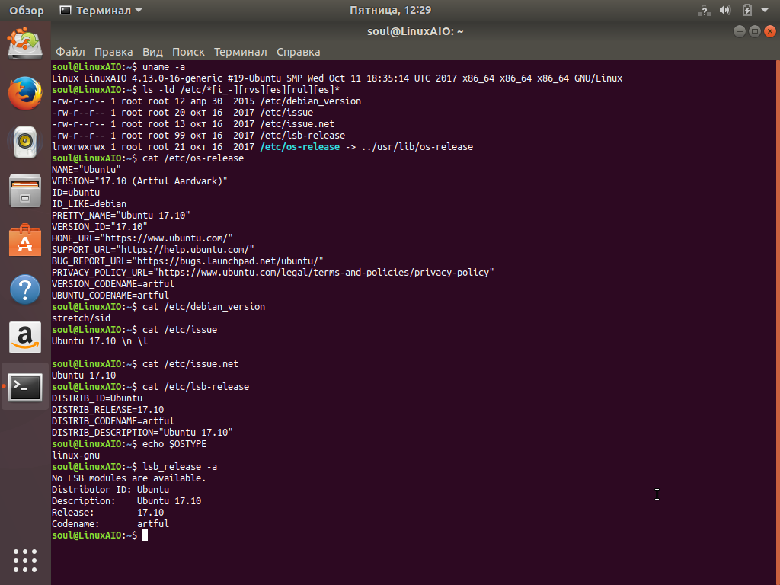The width and height of the screenshot is (780, 585).
Task: Click the UBUNTU_CODENAME=artful line
Action: tap(110, 296)
